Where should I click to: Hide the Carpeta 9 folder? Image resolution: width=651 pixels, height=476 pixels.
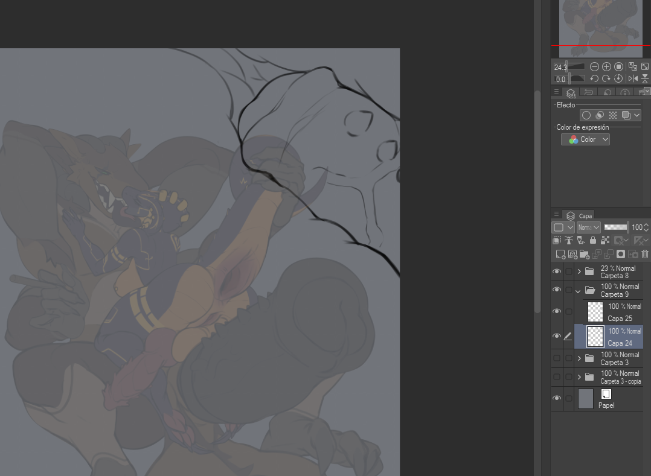[x=557, y=290]
